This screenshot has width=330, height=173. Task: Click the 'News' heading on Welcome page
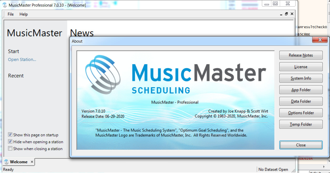click(x=82, y=33)
